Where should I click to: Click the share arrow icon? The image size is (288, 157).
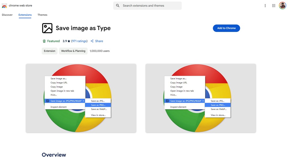[92, 41]
